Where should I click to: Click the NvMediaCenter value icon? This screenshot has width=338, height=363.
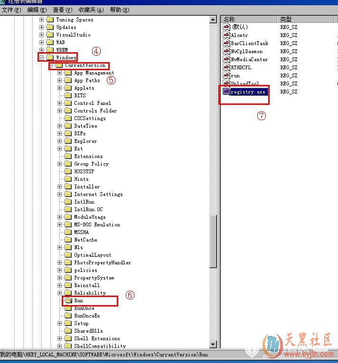[x=226, y=59]
